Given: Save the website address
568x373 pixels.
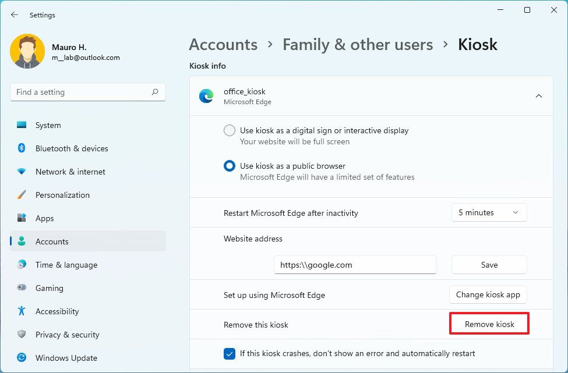Looking at the screenshot, I should point(489,265).
